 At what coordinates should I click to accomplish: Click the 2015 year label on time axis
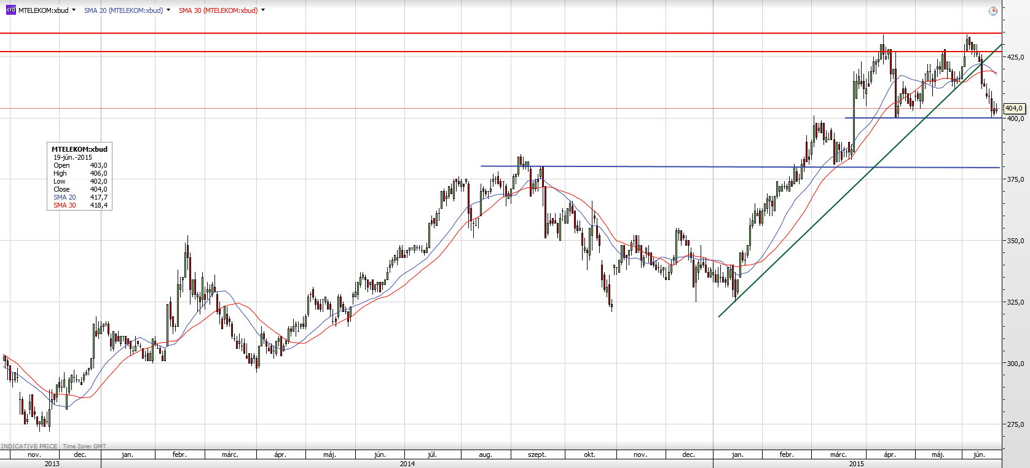pos(857,464)
